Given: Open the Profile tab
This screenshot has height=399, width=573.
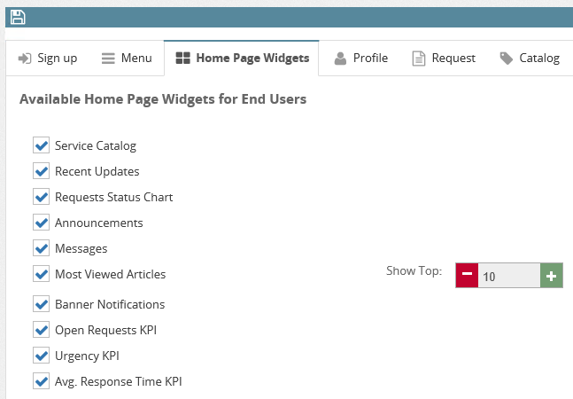Looking at the screenshot, I should tap(360, 59).
